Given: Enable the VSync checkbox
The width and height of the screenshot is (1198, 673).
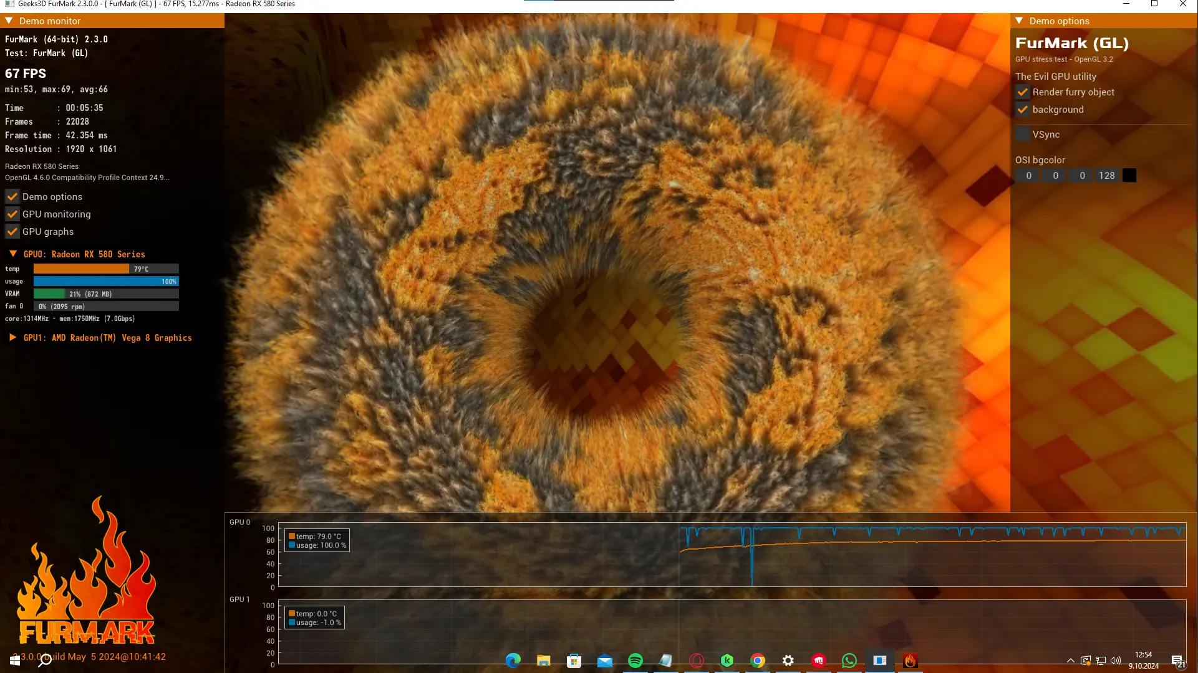Looking at the screenshot, I should click(1023, 135).
